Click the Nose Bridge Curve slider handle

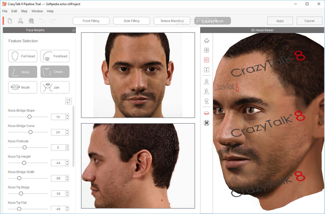pyautogui.click(x=31, y=132)
